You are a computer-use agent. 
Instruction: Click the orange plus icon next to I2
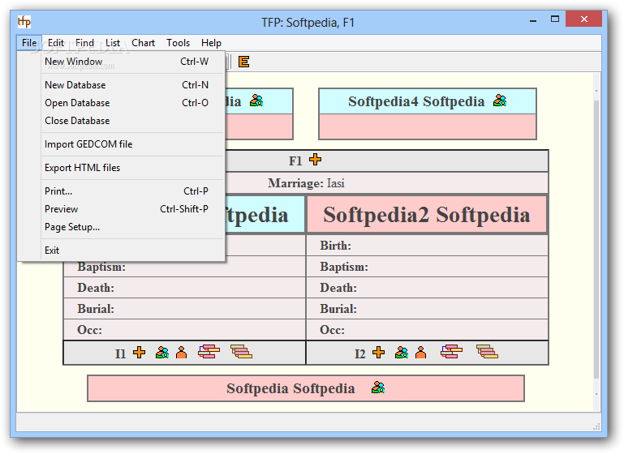pos(378,352)
